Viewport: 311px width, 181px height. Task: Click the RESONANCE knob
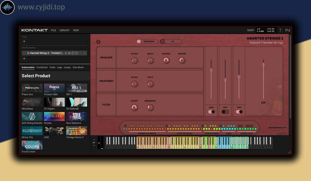click(x=150, y=108)
